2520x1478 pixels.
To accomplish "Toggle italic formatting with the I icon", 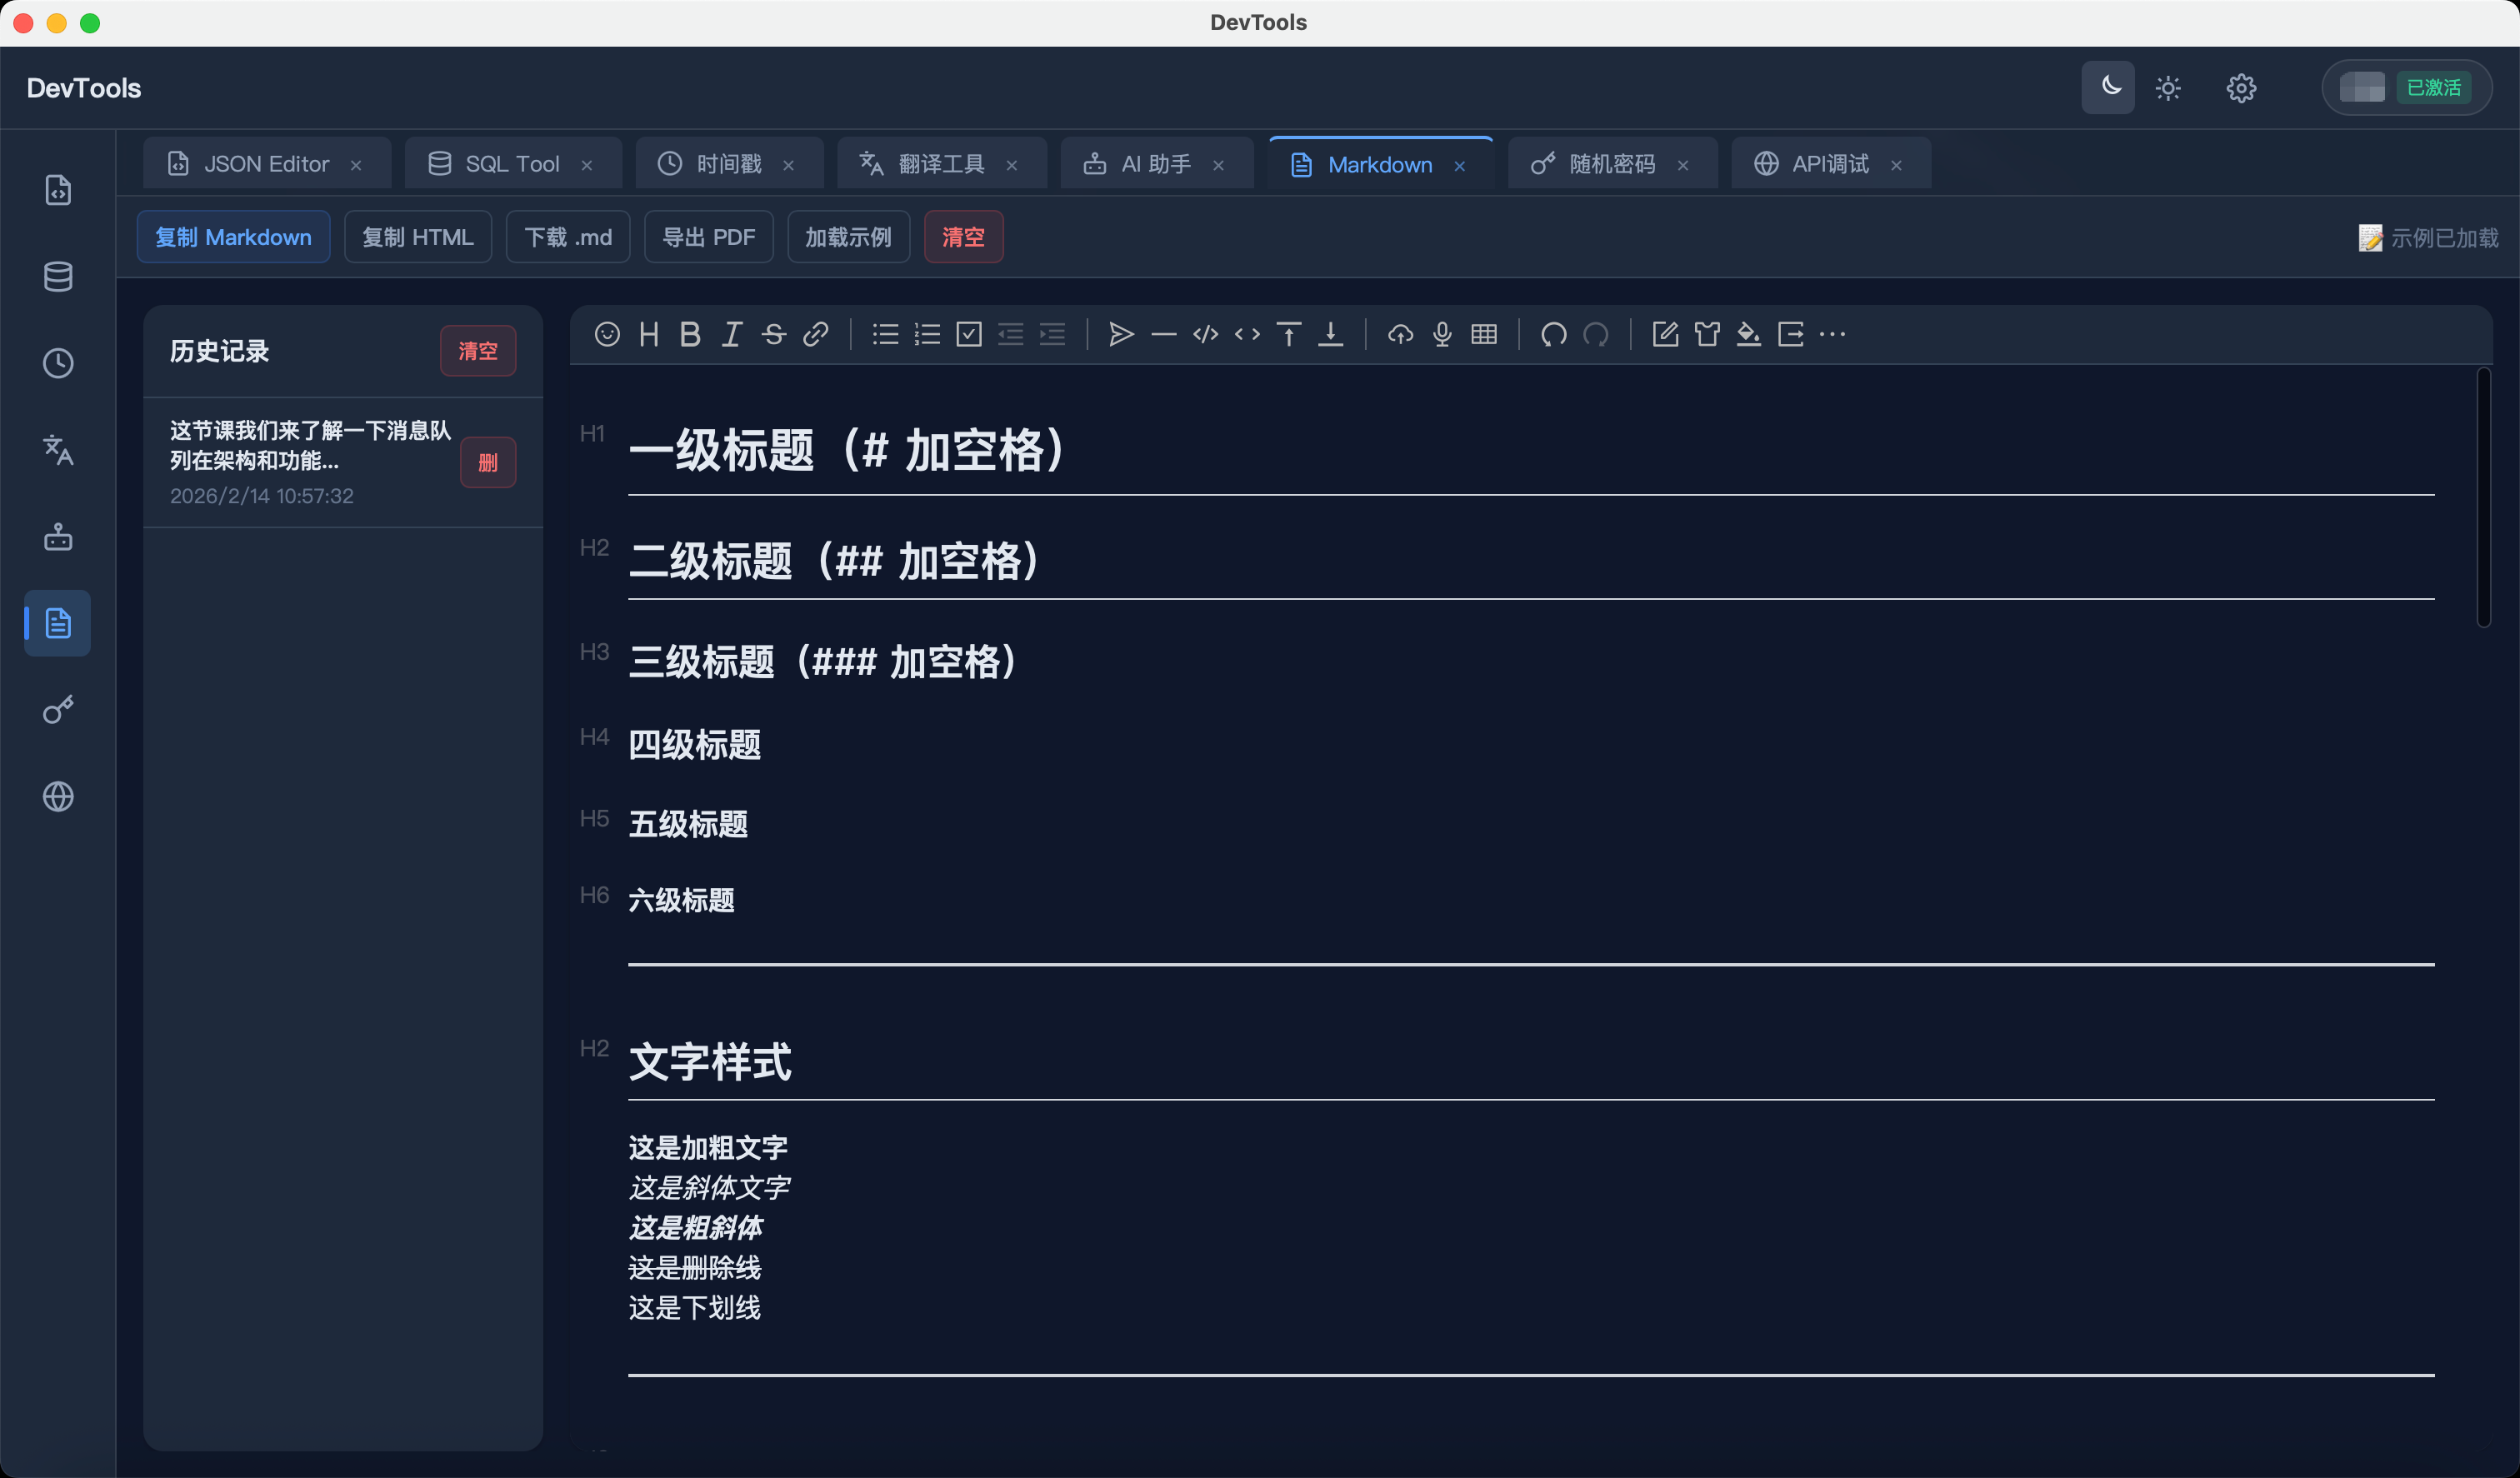I will tap(731, 334).
